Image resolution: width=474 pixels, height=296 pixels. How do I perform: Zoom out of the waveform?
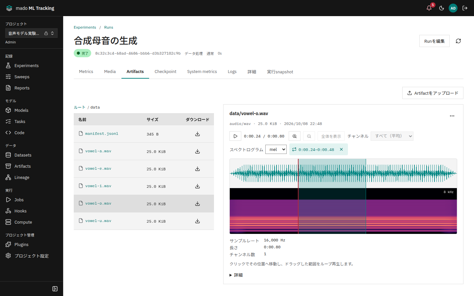pyautogui.click(x=309, y=136)
